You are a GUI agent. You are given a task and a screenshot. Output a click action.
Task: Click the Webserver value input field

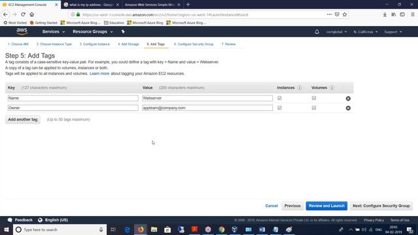click(208, 98)
